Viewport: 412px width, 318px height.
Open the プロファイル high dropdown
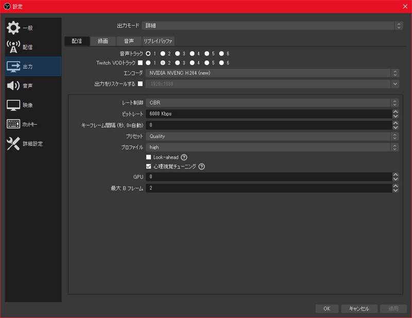tap(272, 147)
